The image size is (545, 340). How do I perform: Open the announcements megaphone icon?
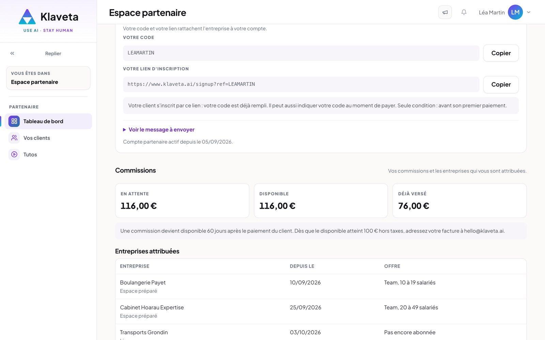pyautogui.click(x=445, y=12)
